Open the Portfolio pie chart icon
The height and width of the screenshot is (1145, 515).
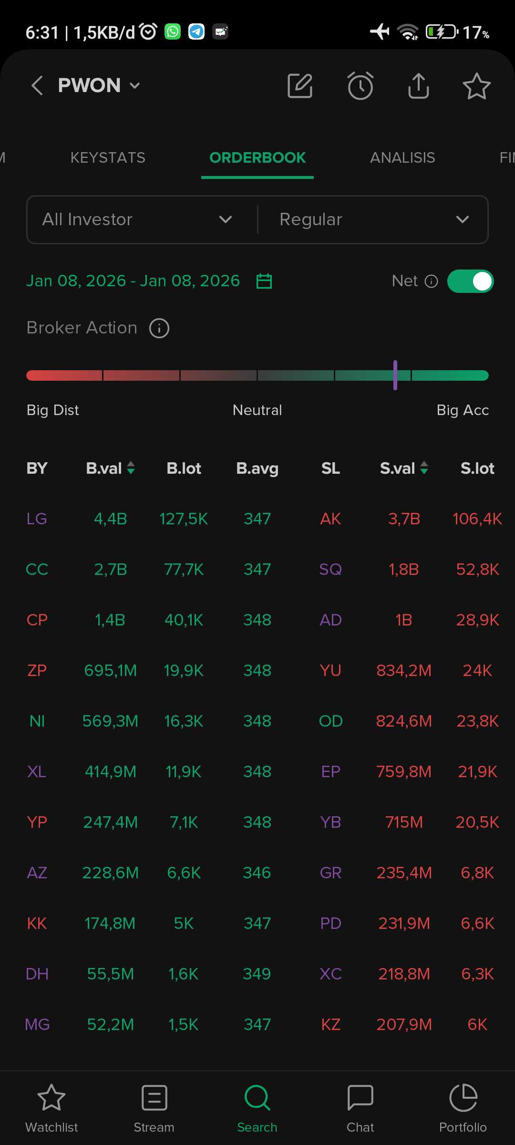tap(463, 1098)
